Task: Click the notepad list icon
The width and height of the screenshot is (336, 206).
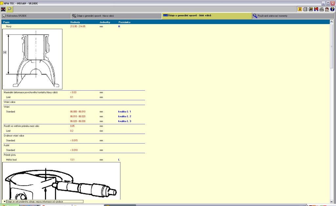Action: tap(305, 9)
